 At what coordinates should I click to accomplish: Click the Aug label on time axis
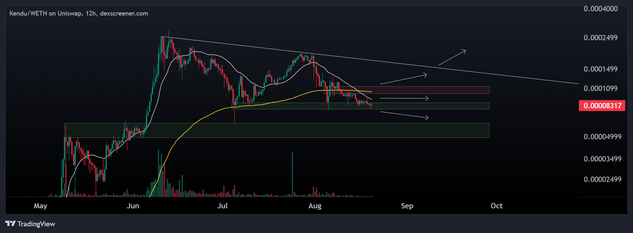[x=315, y=206]
